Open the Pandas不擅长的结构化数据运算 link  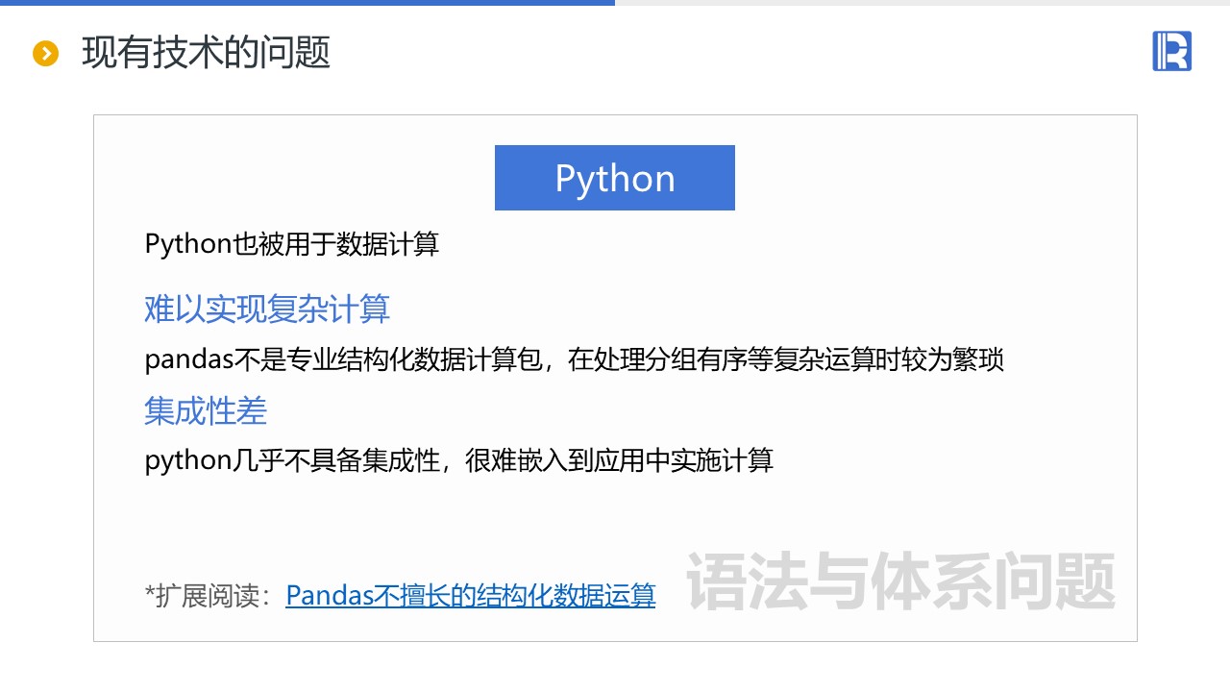pyautogui.click(x=470, y=595)
